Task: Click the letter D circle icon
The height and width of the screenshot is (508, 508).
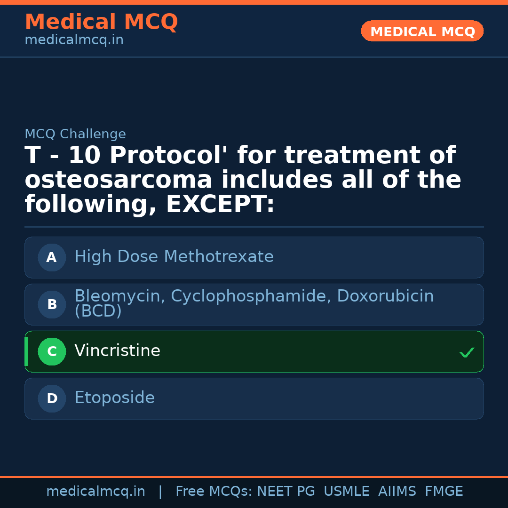Action: pyautogui.click(x=52, y=398)
